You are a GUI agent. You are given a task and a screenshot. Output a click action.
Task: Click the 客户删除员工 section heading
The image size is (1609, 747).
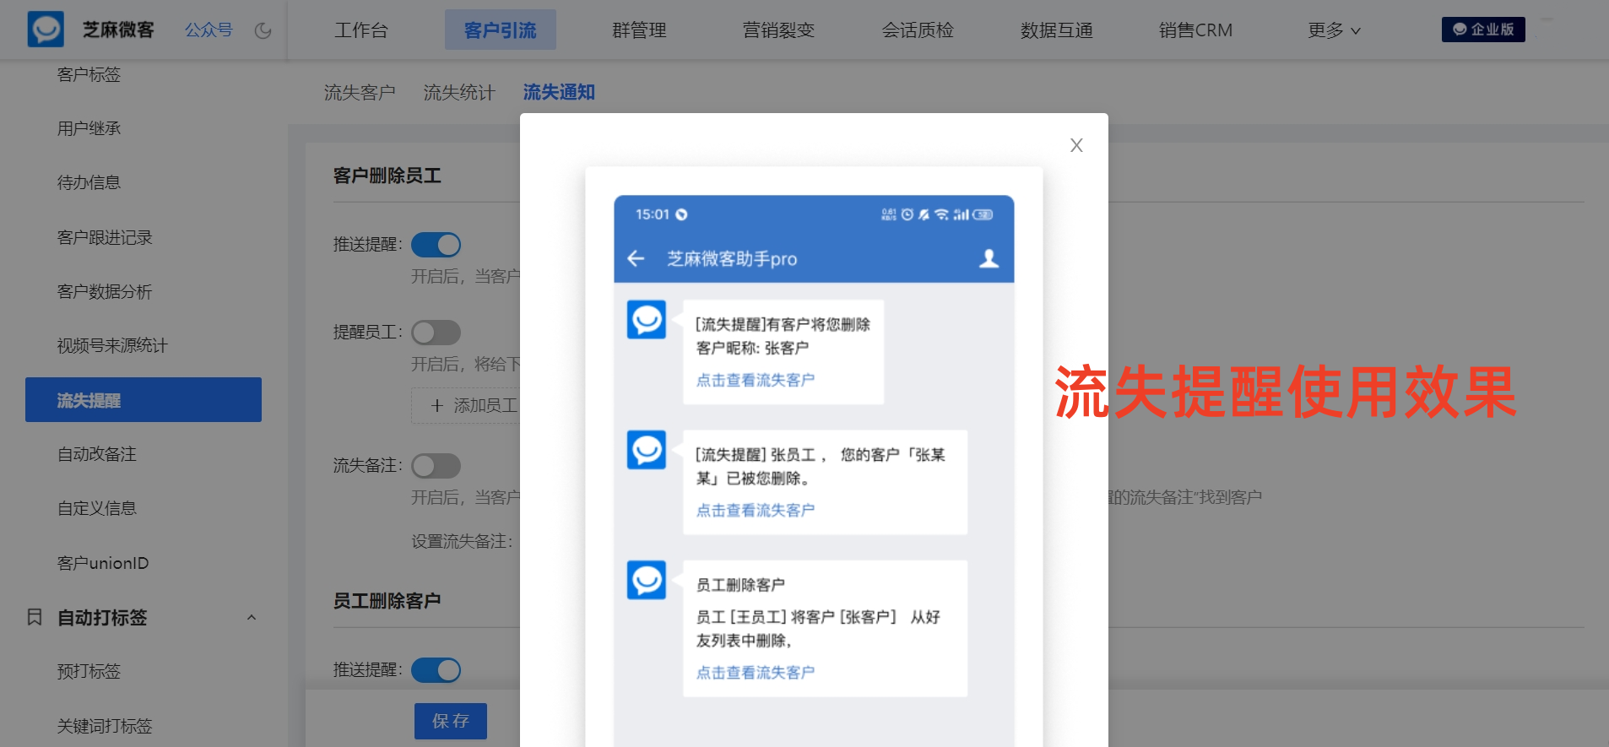point(387,176)
